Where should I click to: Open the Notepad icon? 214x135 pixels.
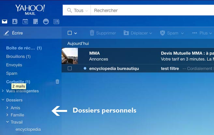36,22
